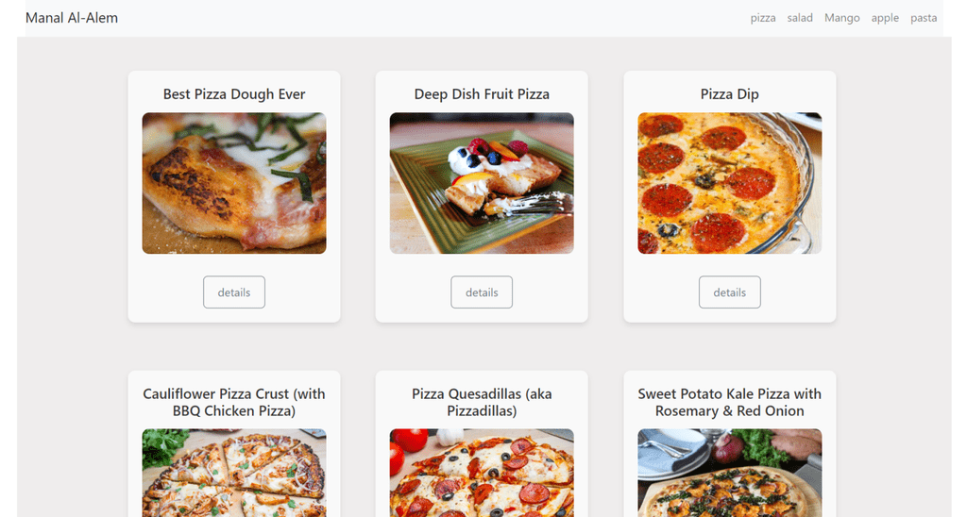
Task: Click the Cauliflower Pizza Crust photo
Action: tap(234, 473)
